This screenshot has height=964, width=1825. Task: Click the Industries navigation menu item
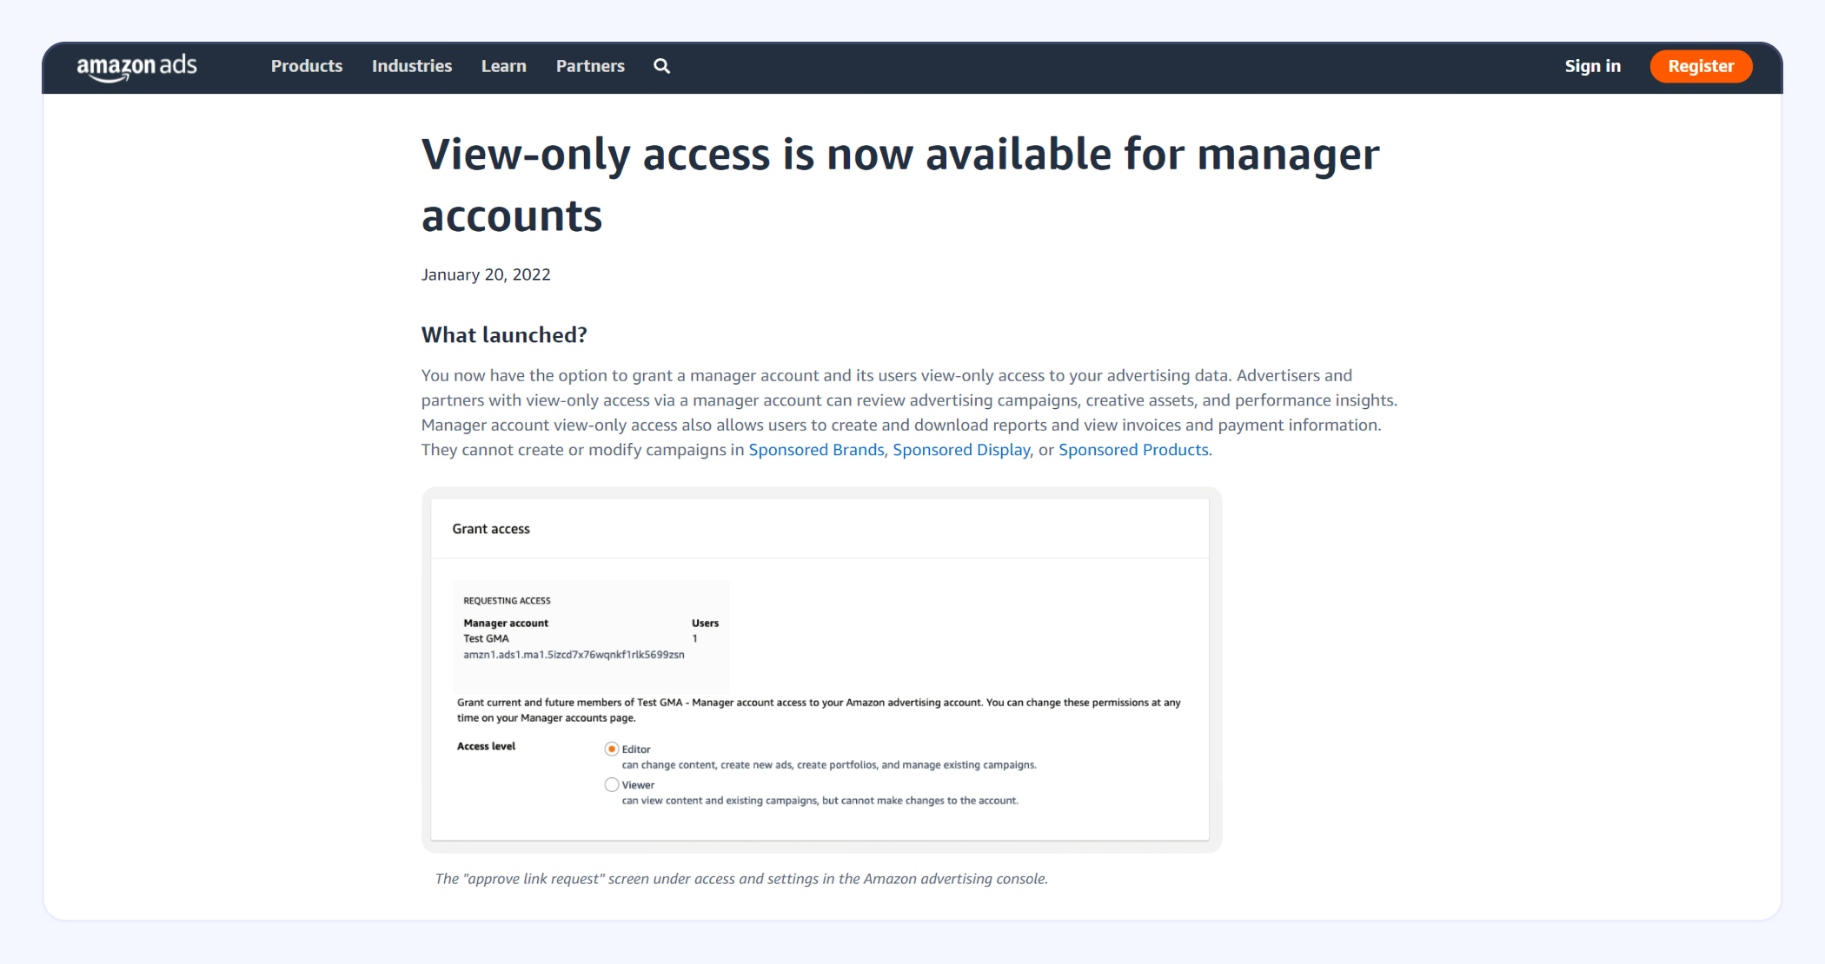click(413, 66)
